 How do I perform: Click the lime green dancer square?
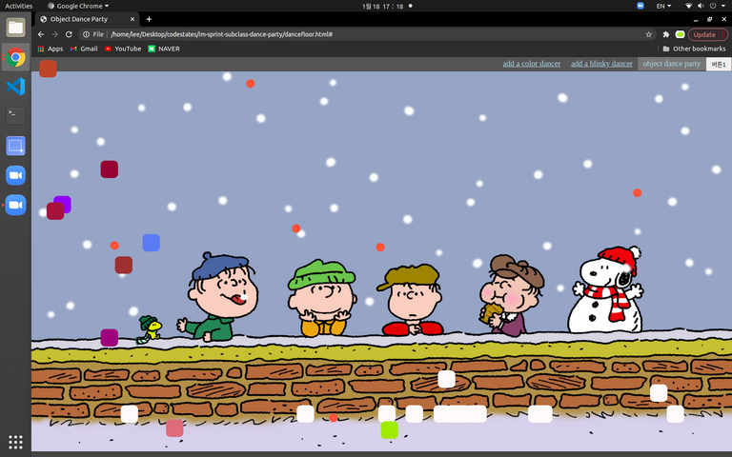pyautogui.click(x=389, y=430)
